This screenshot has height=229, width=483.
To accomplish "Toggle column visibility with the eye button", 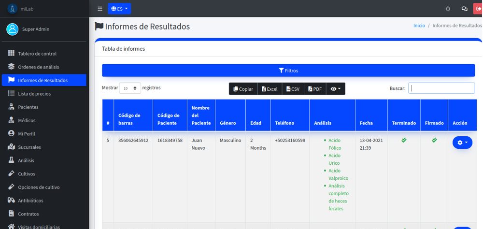I will [x=336, y=89].
